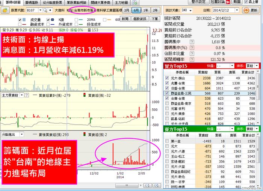
Task: Toggle the K線 checkbox
Action: [48, 20]
